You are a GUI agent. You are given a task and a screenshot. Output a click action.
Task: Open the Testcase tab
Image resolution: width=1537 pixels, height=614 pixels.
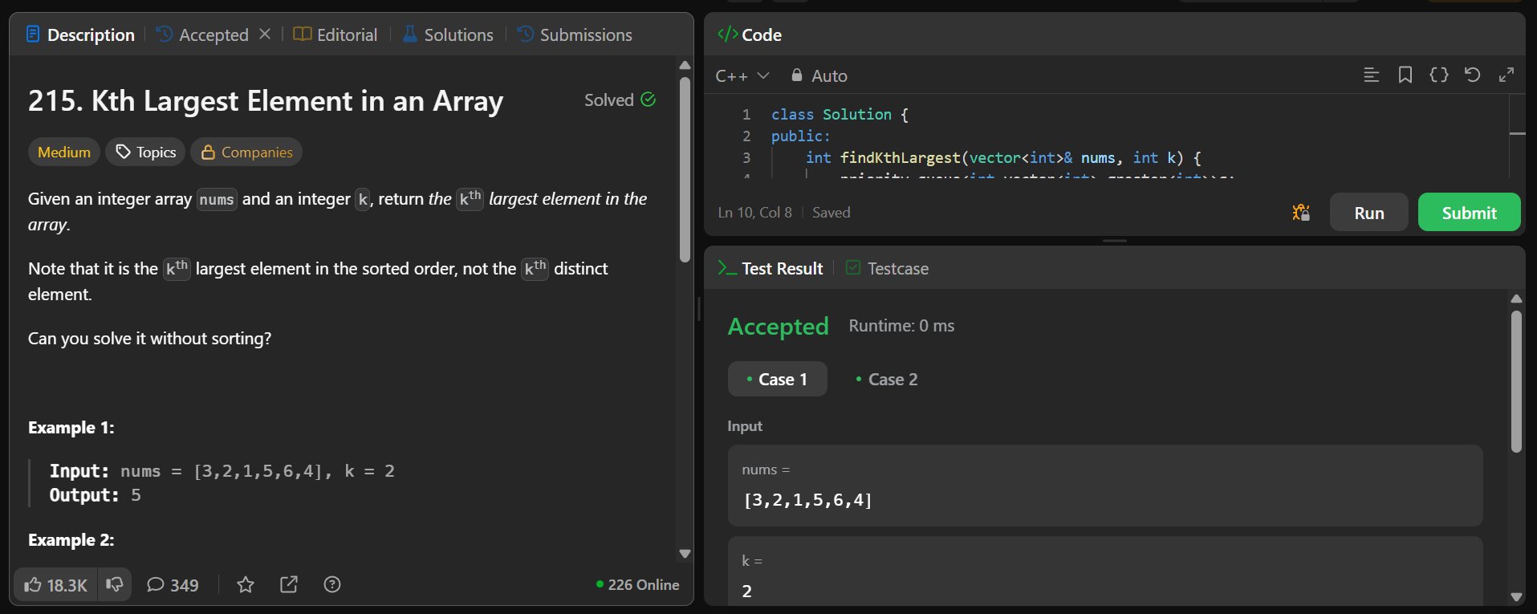coord(888,269)
